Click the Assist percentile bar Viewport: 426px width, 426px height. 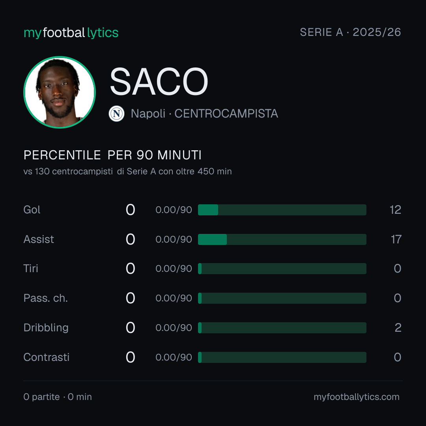(x=282, y=239)
